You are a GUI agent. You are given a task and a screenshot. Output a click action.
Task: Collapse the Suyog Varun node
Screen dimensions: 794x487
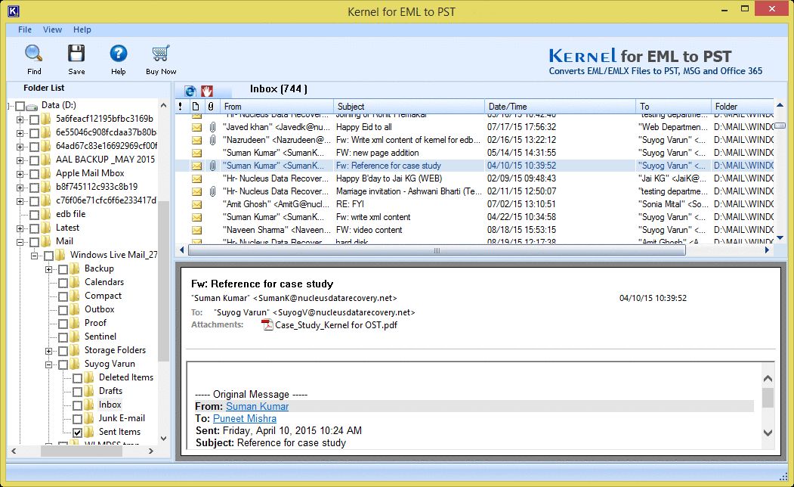(48, 364)
